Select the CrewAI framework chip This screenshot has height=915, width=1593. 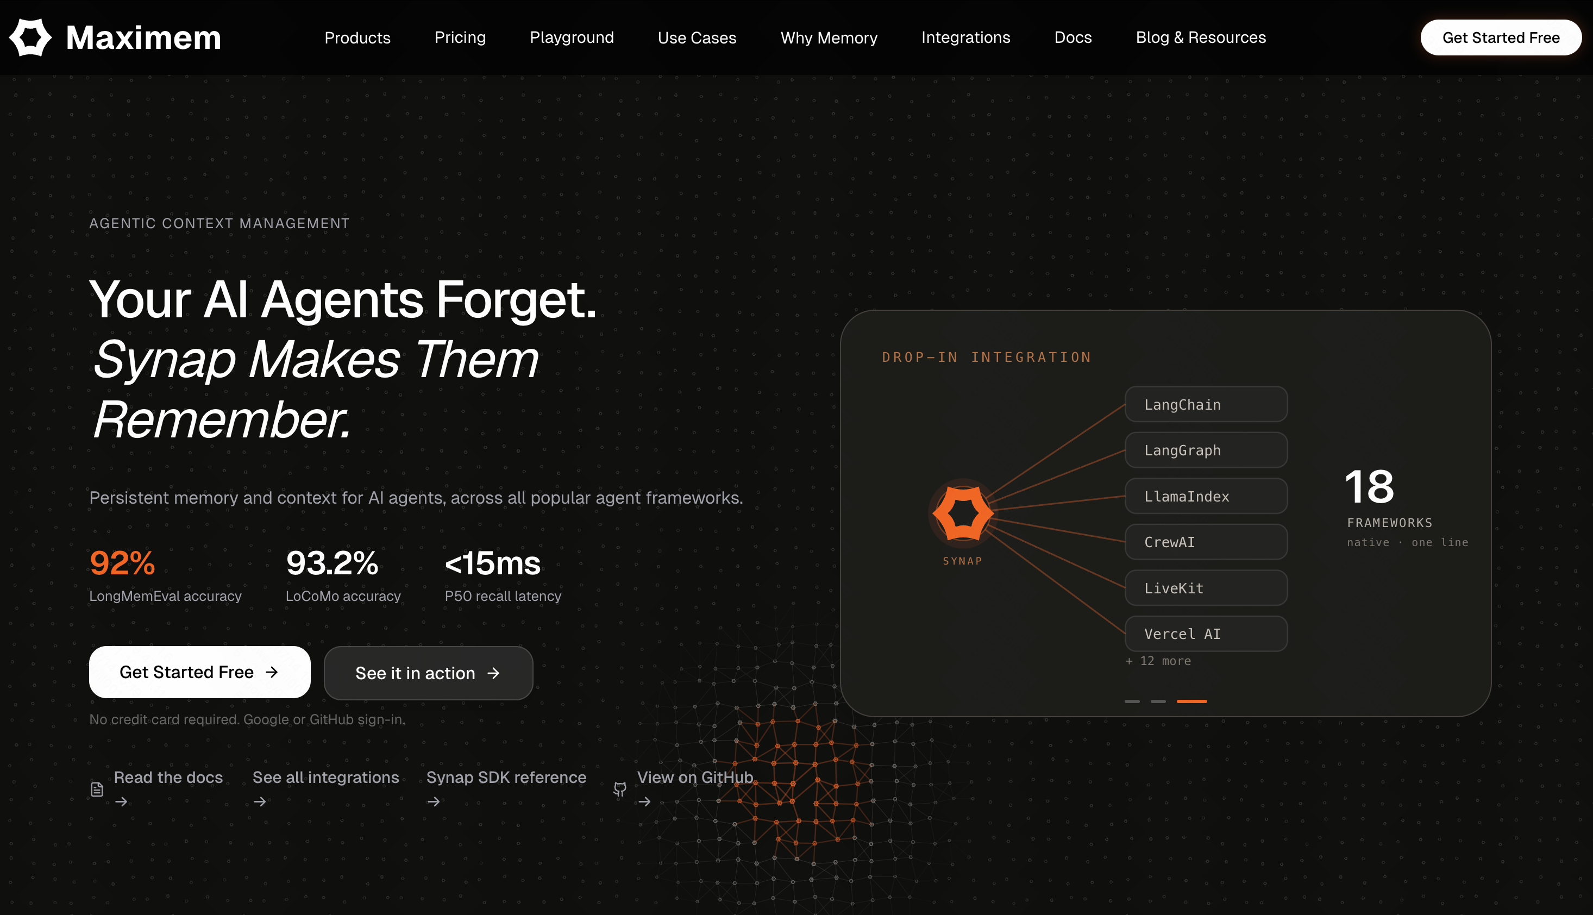click(x=1206, y=542)
